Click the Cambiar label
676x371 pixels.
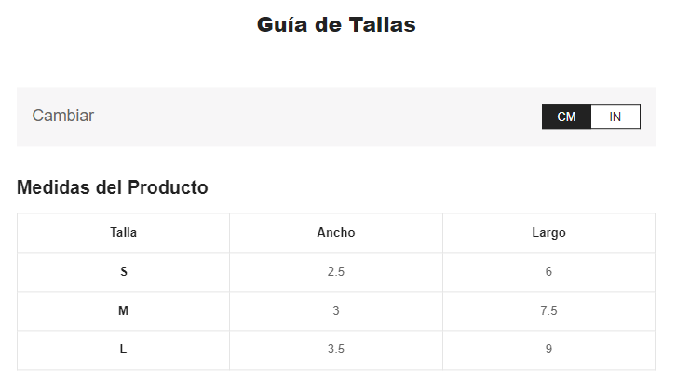pos(63,116)
